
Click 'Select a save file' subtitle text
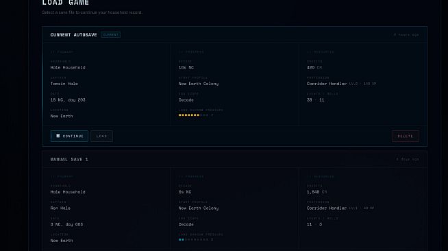(x=92, y=12)
